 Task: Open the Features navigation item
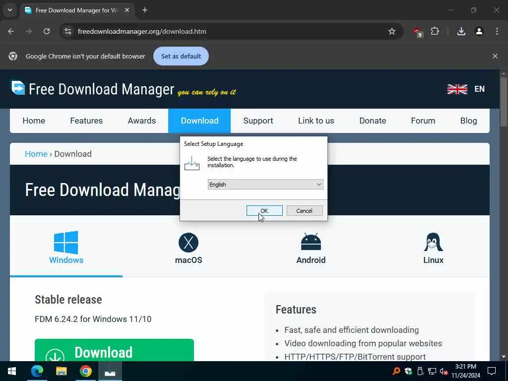pos(86,121)
